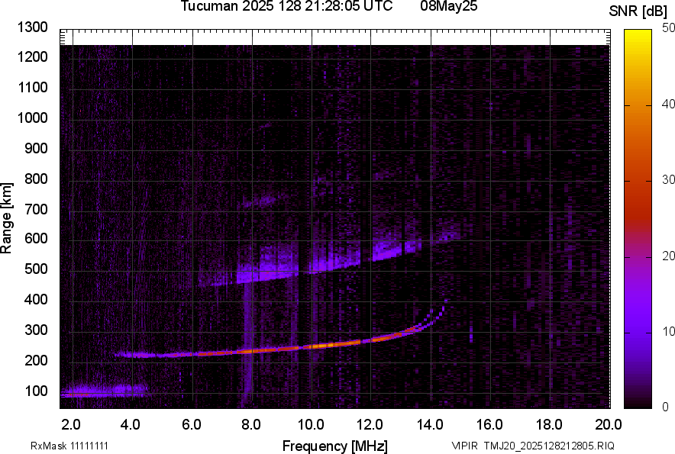Click the colorbar tick label '40'
Viewport: 675px width, 454px height.
[668, 104]
